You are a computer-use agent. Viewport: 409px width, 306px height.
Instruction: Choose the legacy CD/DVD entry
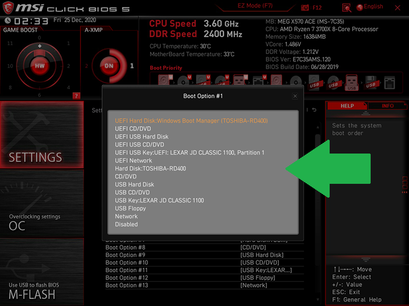coord(126,176)
